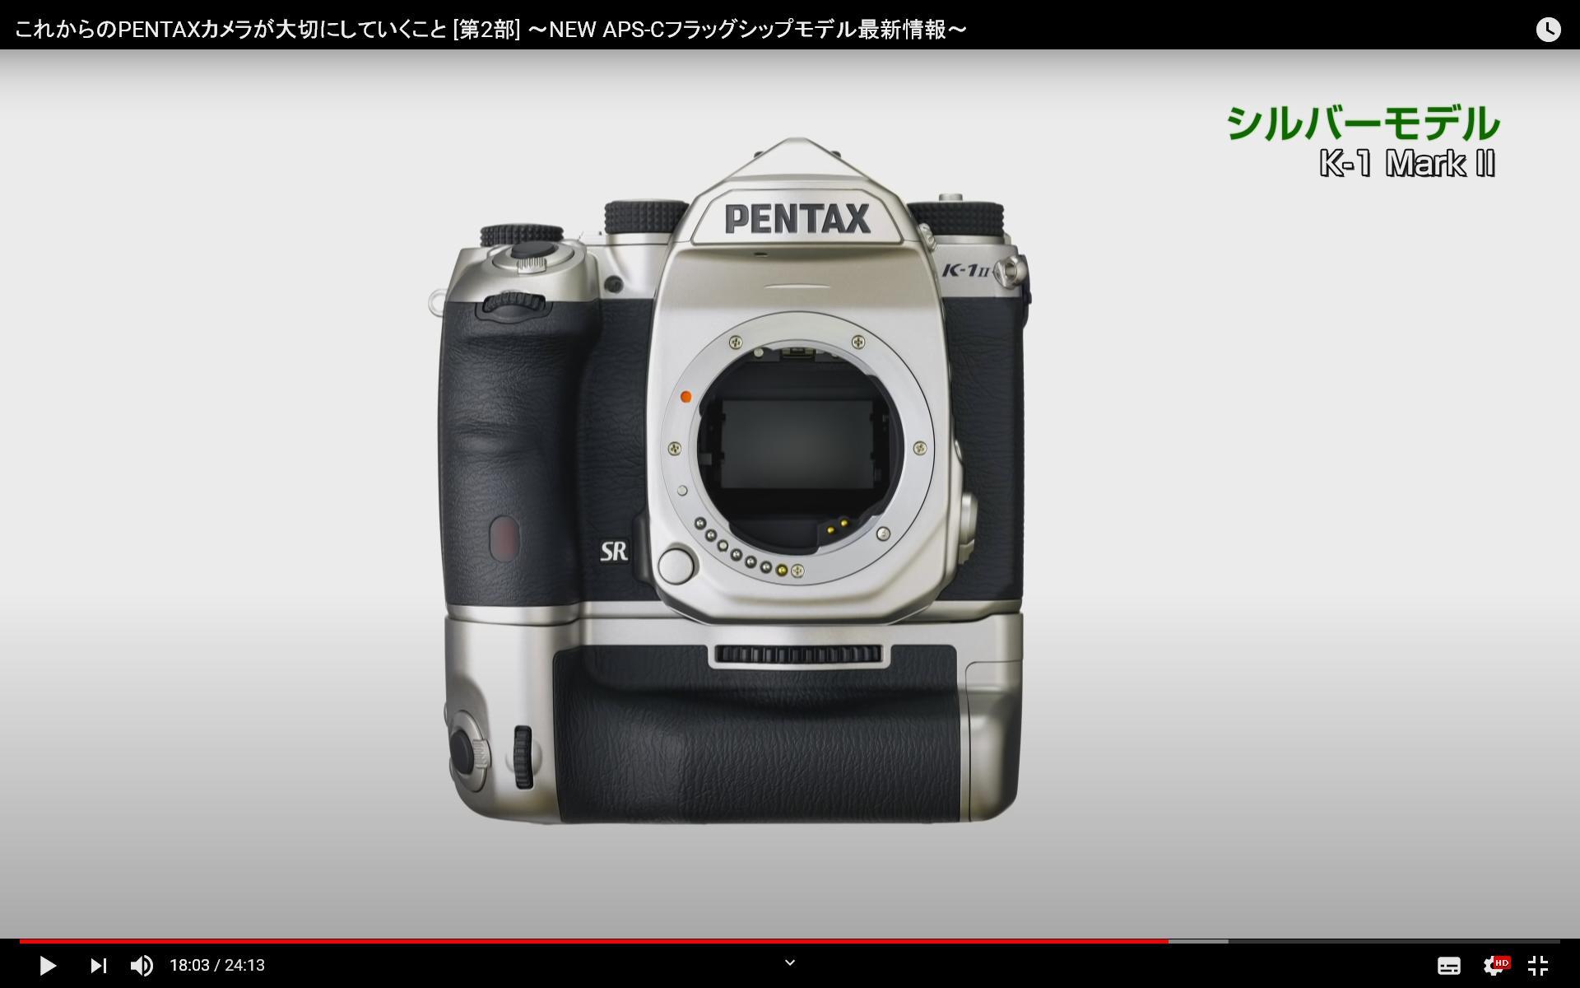Open the Watch Later clock icon
1580x988 pixels.
pyautogui.click(x=1548, y=30)
